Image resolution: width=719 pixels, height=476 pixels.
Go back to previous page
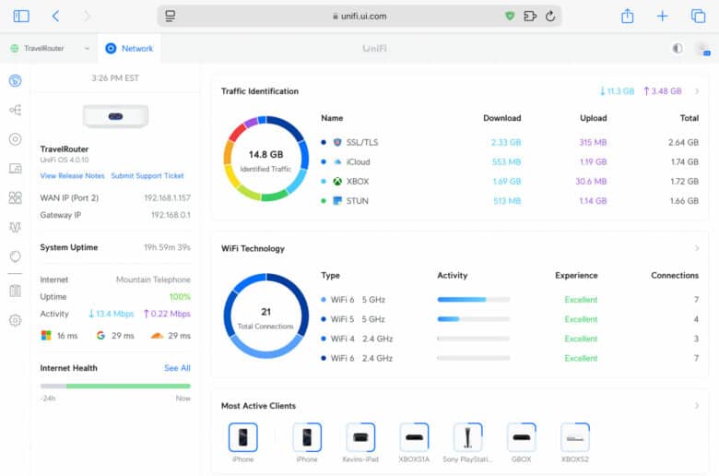click(55, 16)
